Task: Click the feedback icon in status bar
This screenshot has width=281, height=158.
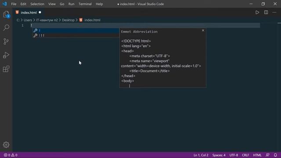Action: point(267,155)
